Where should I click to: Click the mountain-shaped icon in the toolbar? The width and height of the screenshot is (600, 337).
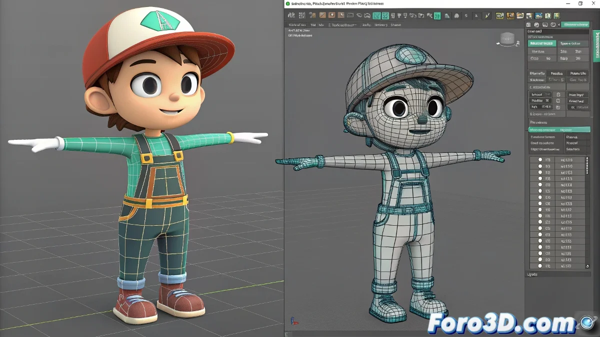pyautogui.click(x=447, y=15)
